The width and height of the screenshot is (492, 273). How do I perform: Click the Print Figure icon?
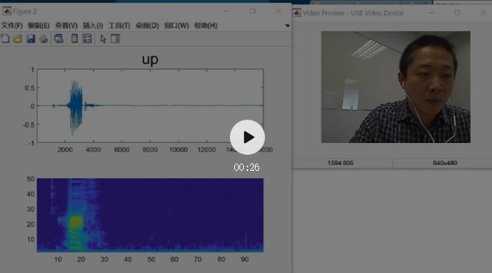point(44,39)
